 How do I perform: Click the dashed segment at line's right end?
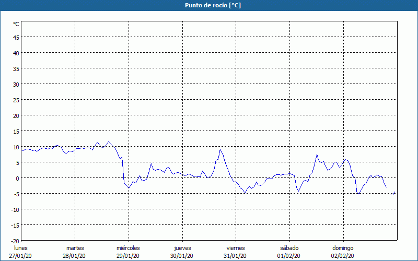click(x=392, y=194)
